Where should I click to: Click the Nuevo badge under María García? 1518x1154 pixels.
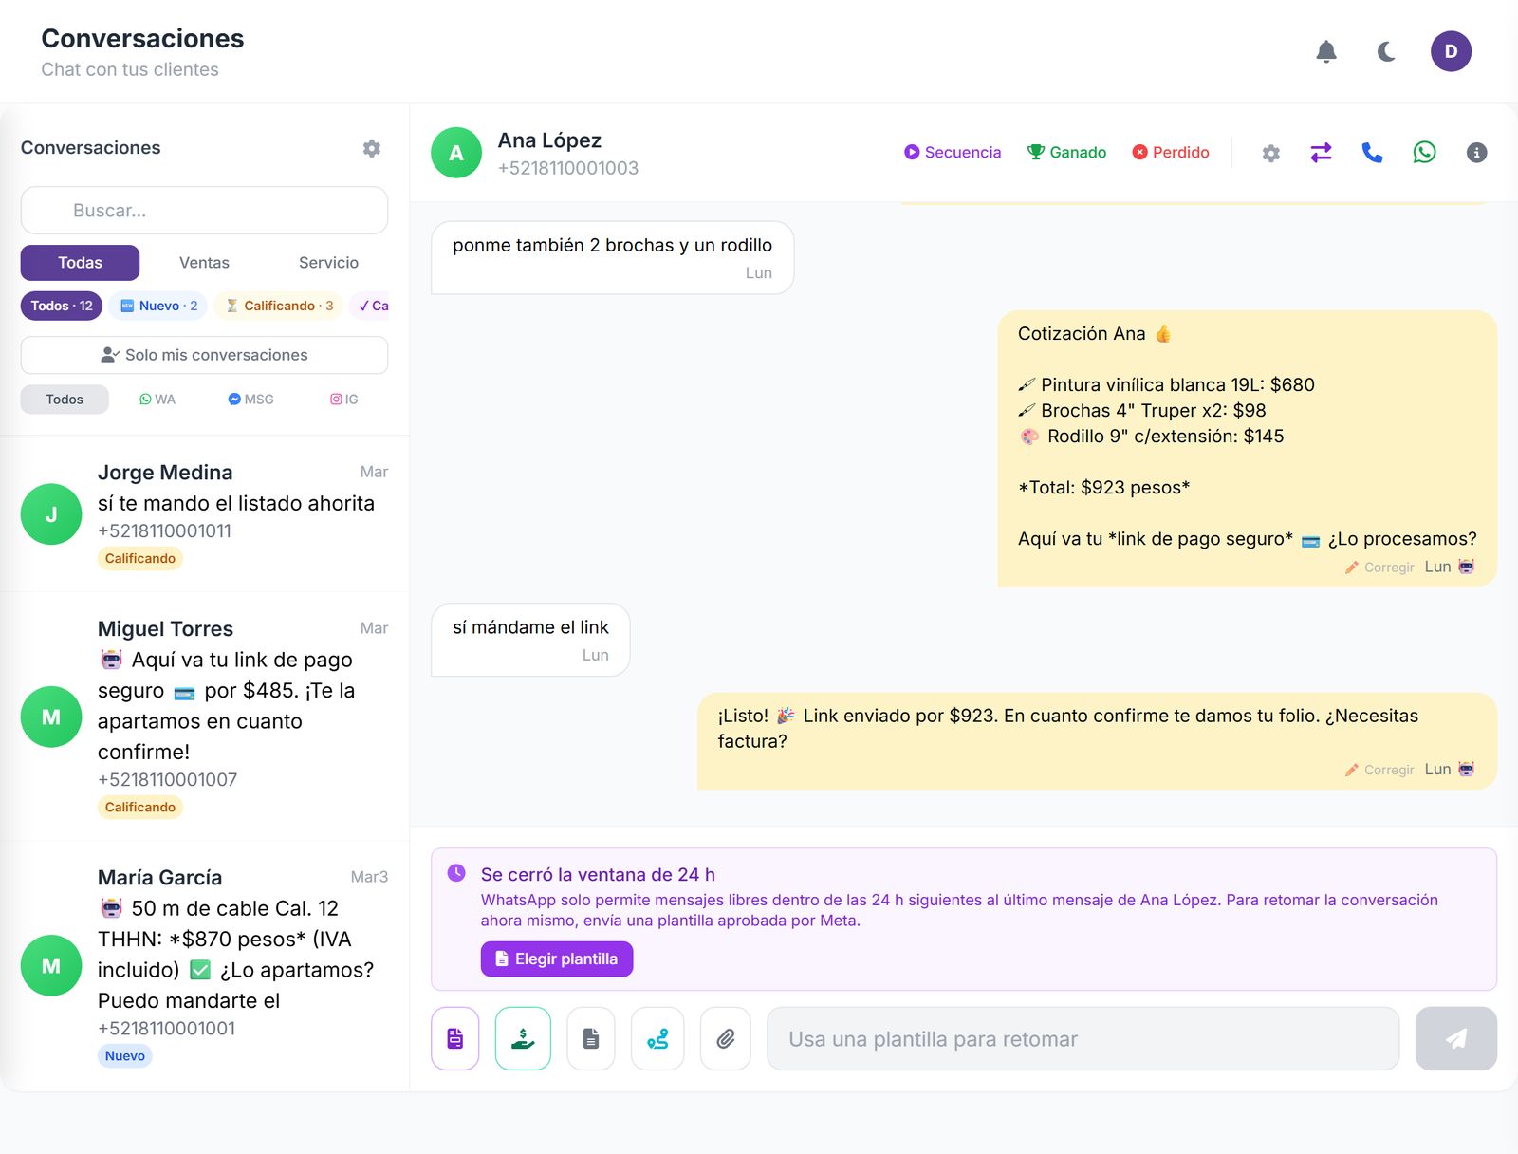125,1056
